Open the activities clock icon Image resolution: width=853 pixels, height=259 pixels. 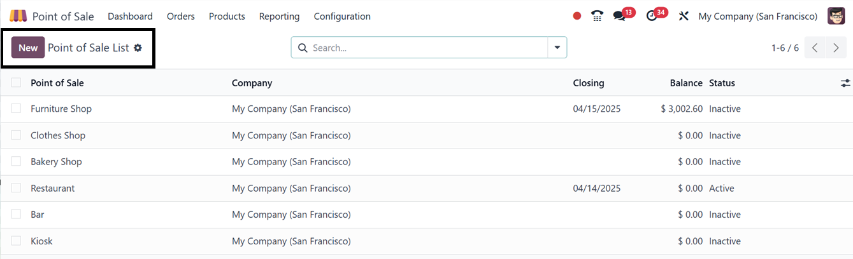click(x=651, y=16)
